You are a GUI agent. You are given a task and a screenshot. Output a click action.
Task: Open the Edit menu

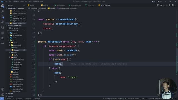pos(10,2)
